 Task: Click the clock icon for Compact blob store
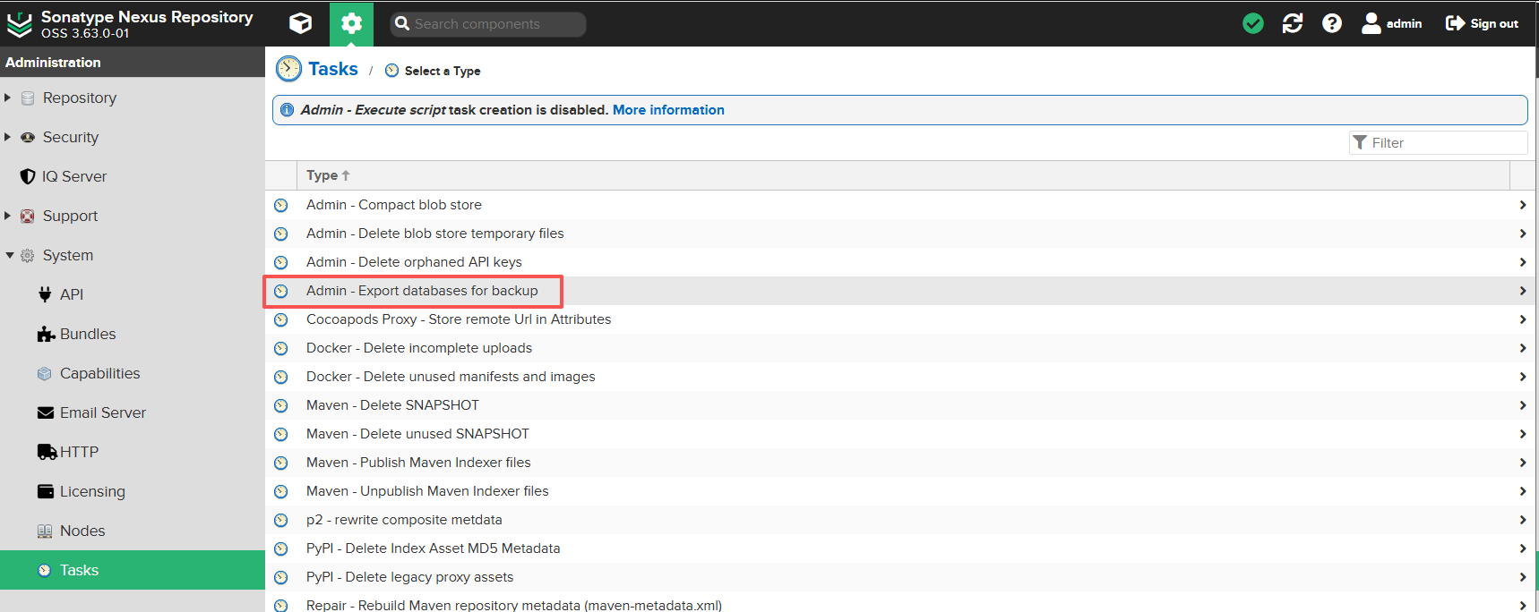point(281,205)
